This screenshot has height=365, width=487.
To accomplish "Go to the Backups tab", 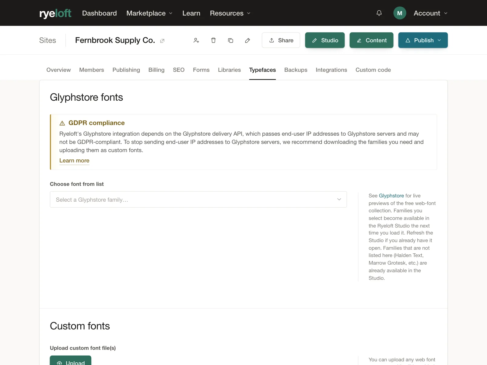I will point(296,70).
